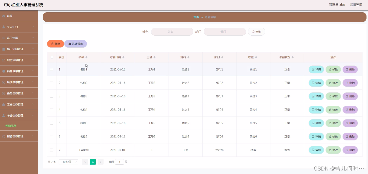This screenshot has width=368, height=174.
Task: Check the checkbox for 1号考勤 row
Action: [52, 150]
